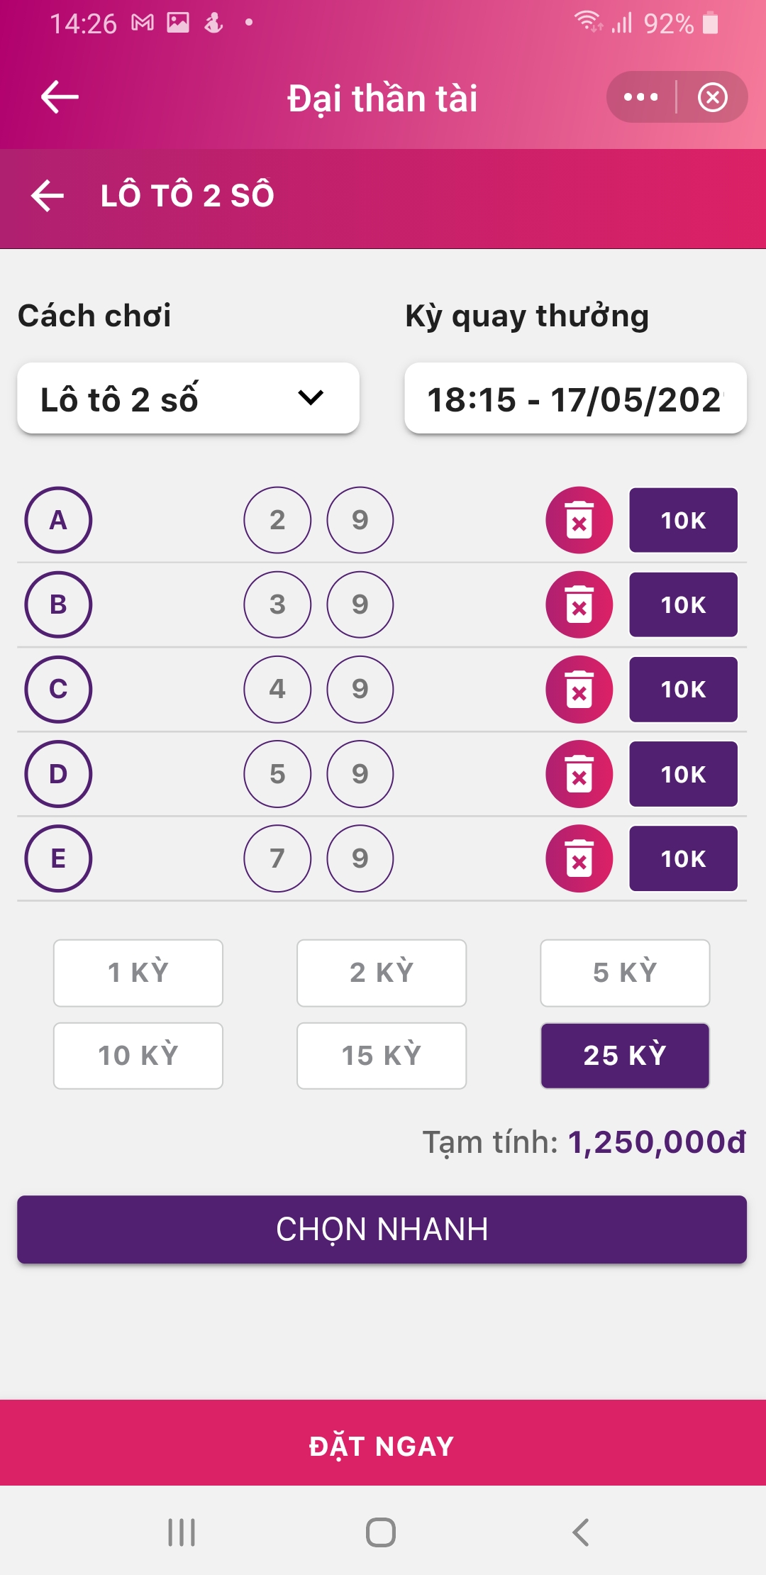Pick the 10 KỲ option
The image size is (766, 1575).
[138, 1056]
